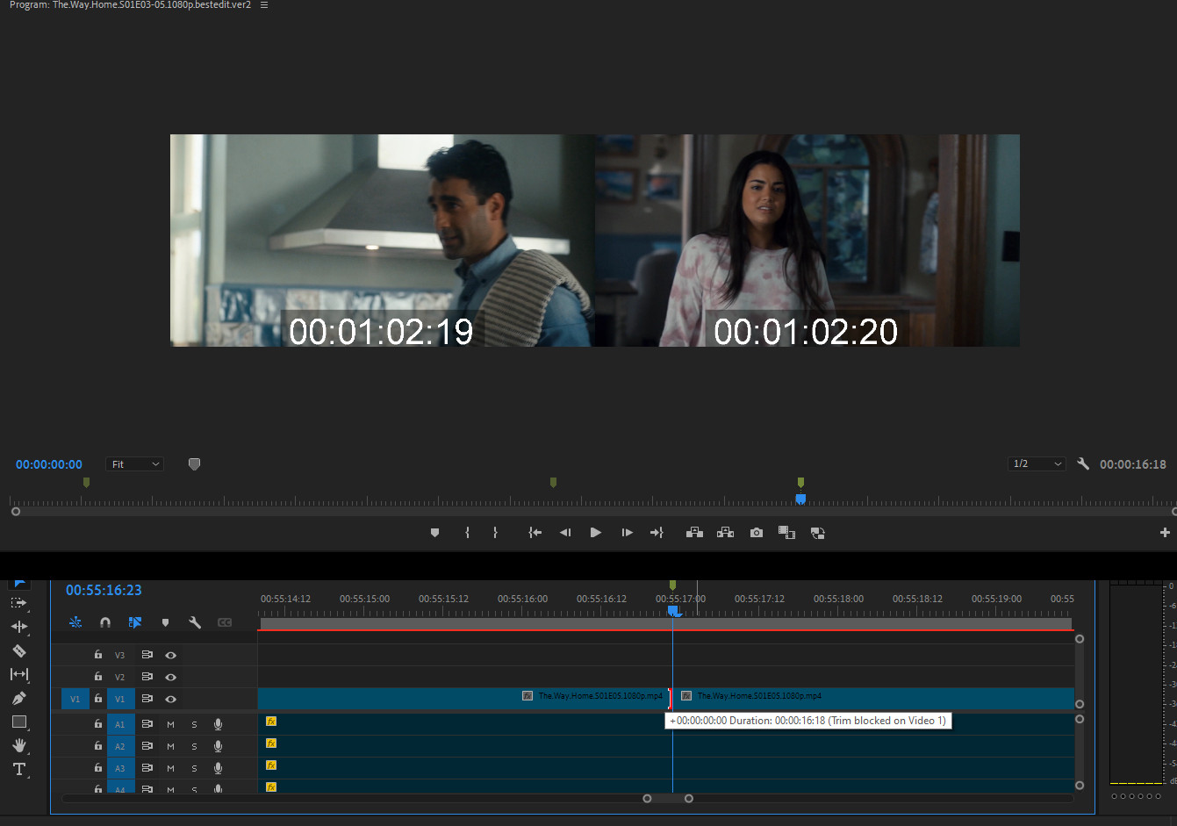Image resolution: width=1177 pixels, height=826 pixels.
Task: Step forward one frame
Action: pyautogui.click(x=627, y=533)
